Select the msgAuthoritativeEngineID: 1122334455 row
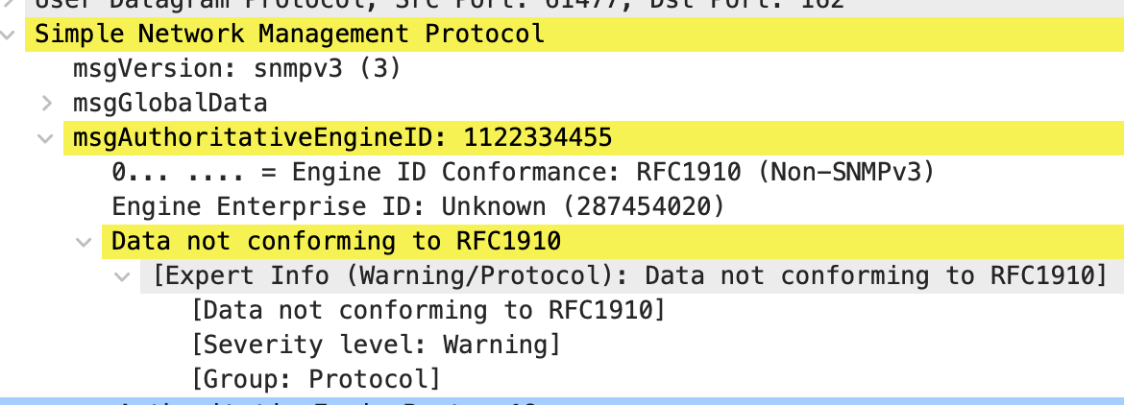Image resolution: width=1124 pixels, height=405 pixels. [x=342, y=137]
